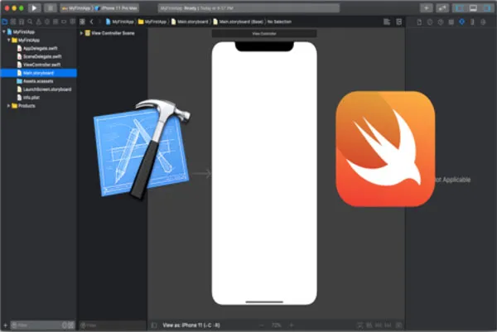Open the Library plus button

(x=427, y=7)
